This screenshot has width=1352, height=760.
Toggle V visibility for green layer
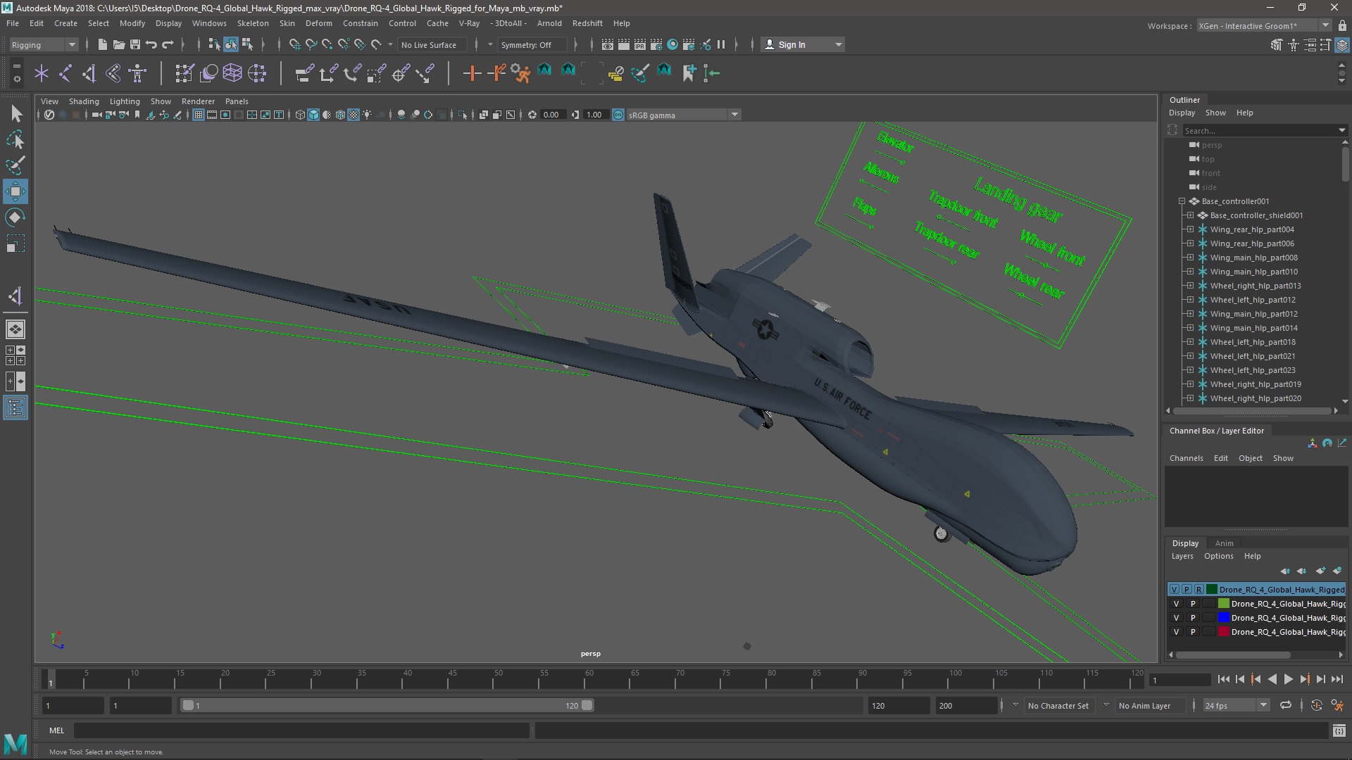pyautogui.click(x=1176, y=604)
